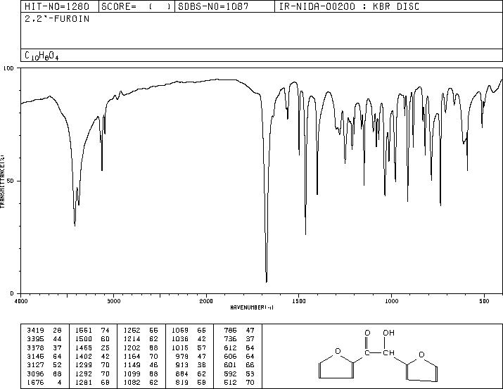Click the WAVENUMBER axis title
Image resolution: width=503 pixels, height=389 pixels.
[252, 307]
